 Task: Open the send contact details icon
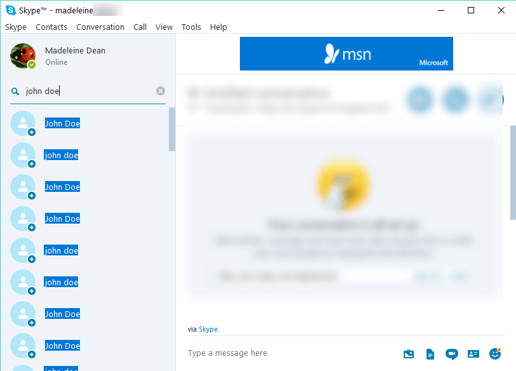[473, 353]
